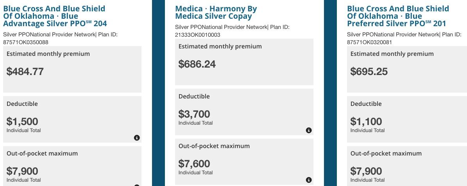The width and height of the screenshot is (467, 186).
Task: Click Medica's Estimated monthly premium heading
Action: [220, 46]
